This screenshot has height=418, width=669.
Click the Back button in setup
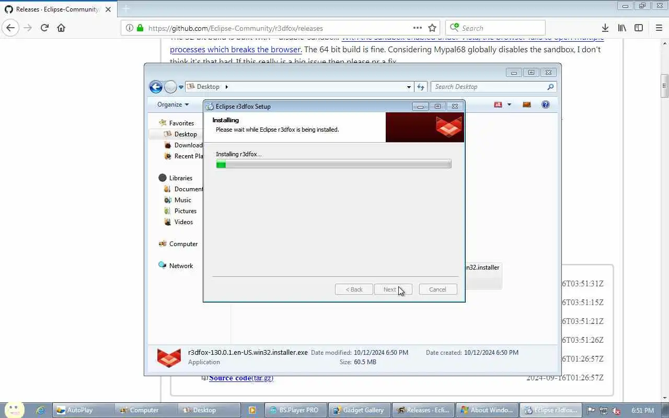click(354, 289)
